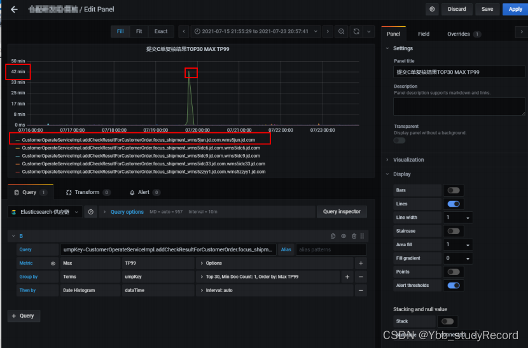
Task: Expand Max TP99 metric Options
Action: 274,263
